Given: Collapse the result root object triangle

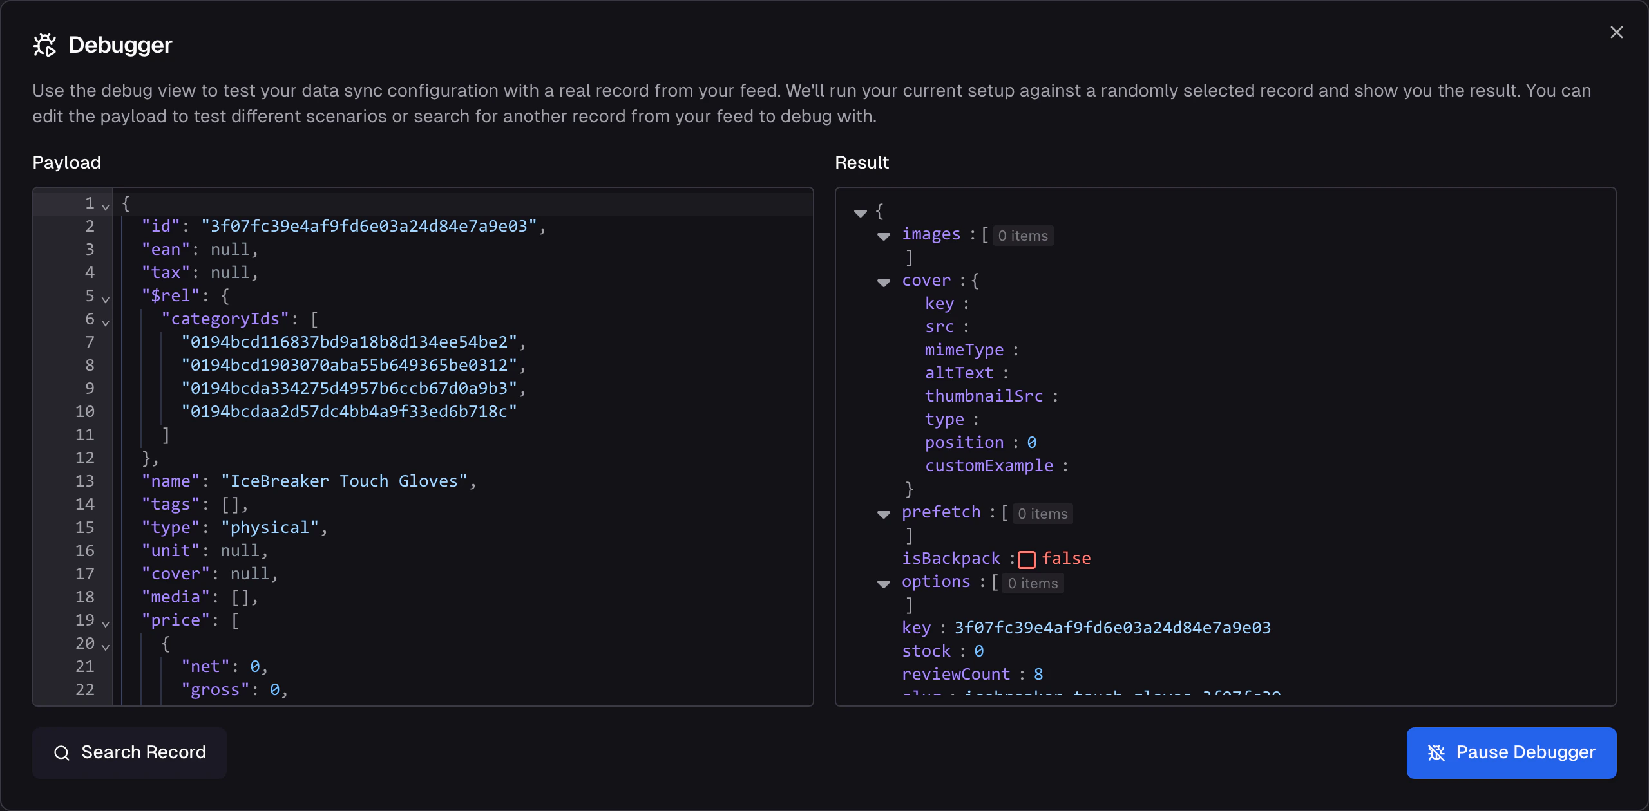Looking at the screenshot, I should 861,213.
